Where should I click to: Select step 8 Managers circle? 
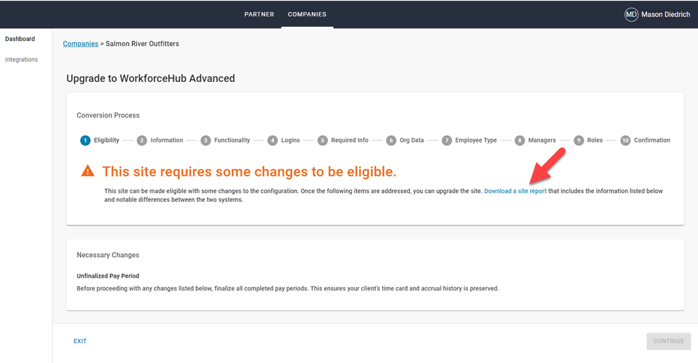click(520, 140)
